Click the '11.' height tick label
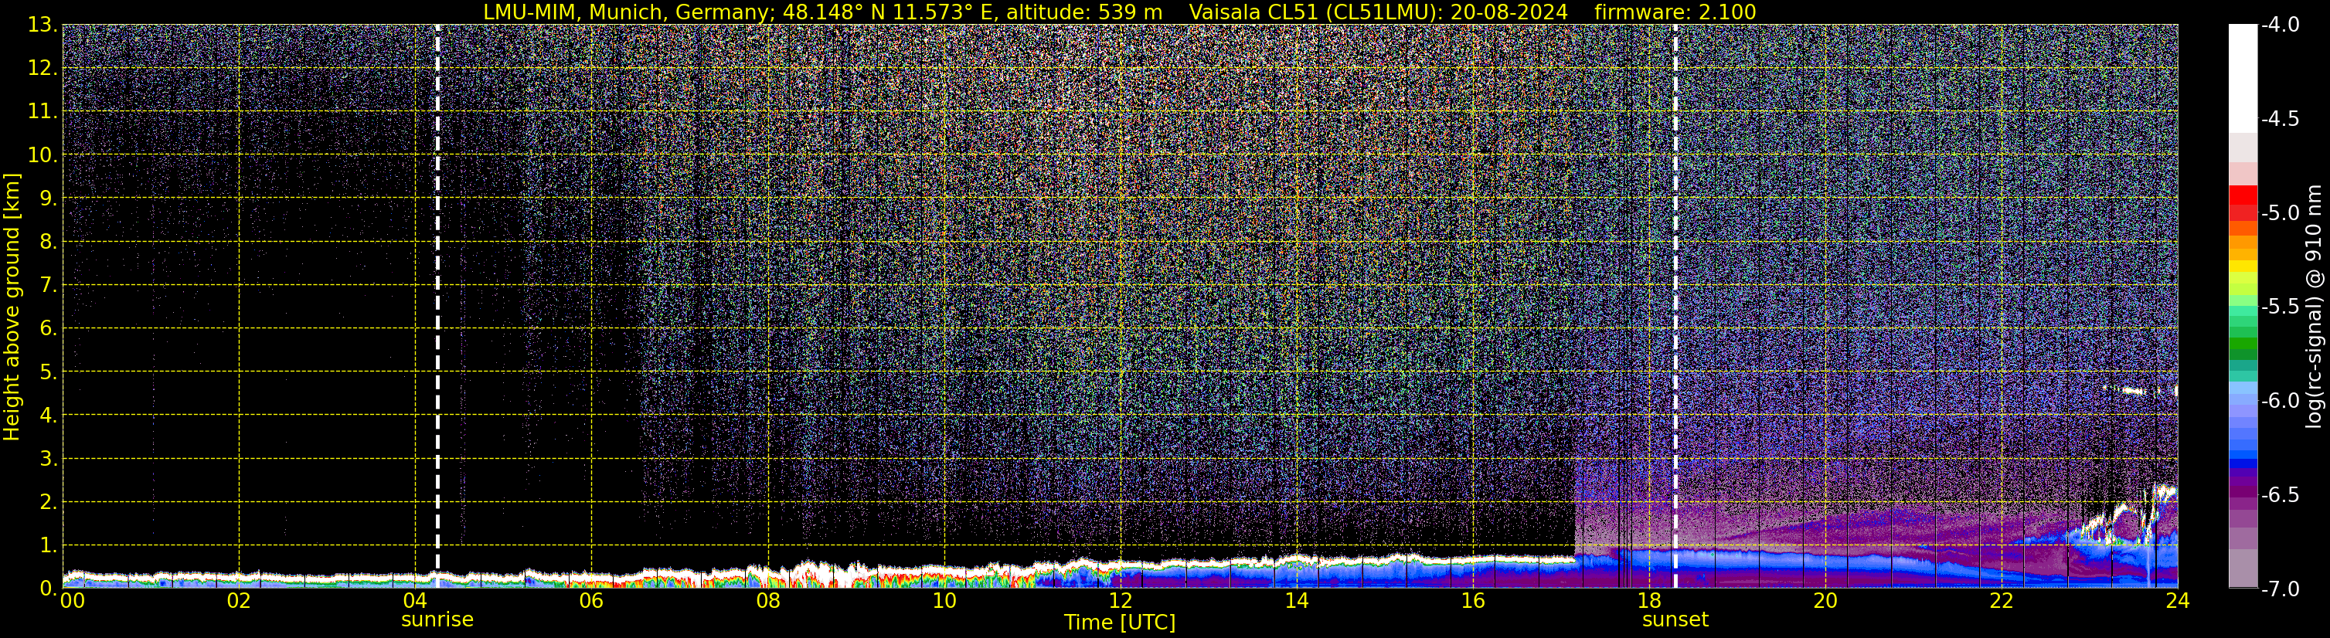 [x=42, y=112]
